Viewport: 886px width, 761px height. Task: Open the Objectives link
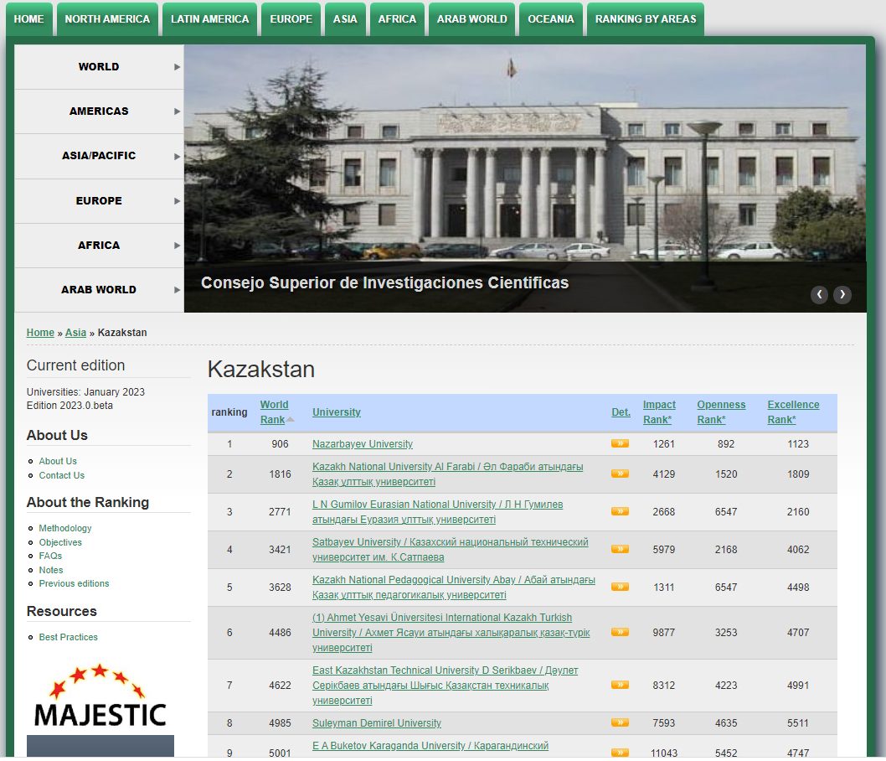point(60,542)
